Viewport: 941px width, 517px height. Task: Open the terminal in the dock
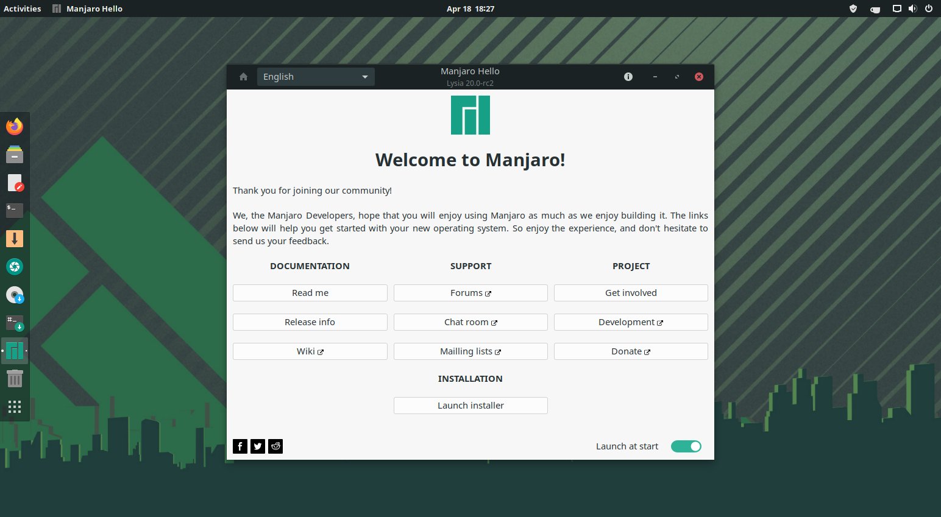pos(15,211)
